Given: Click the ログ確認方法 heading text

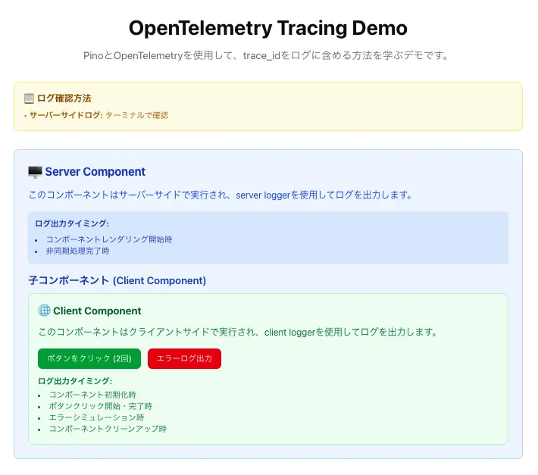Looking at the screenshot, I should point(64,98).
